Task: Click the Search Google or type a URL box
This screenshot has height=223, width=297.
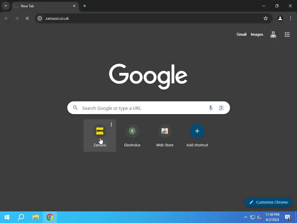Action: [x=148, y=108]
